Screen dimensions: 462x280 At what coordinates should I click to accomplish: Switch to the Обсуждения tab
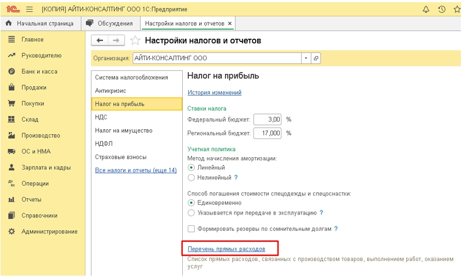(111, 23)
